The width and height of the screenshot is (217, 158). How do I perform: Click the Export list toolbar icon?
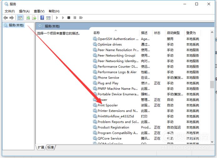click(34, 17)
